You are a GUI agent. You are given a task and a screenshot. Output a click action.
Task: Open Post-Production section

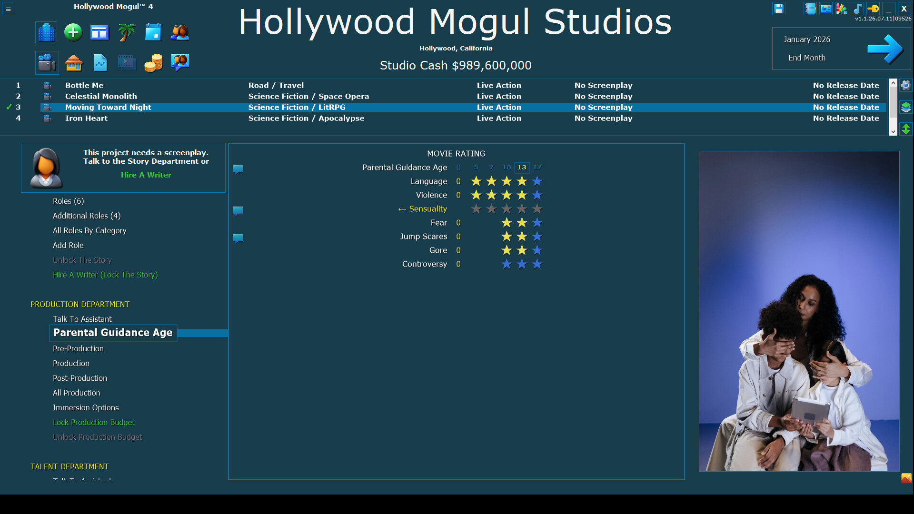[x=80, y=378]
